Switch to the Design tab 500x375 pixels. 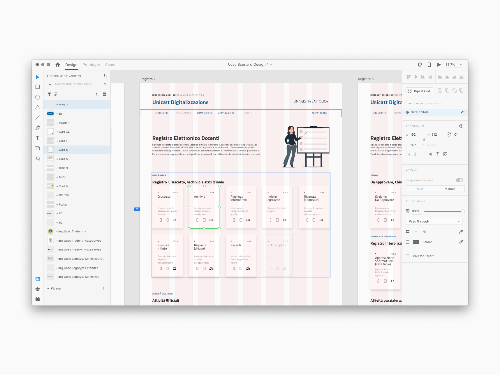(71, 65)
